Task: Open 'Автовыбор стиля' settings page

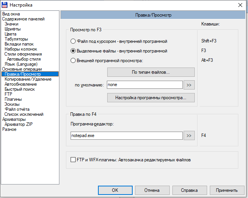Action: tap(24, 59)
